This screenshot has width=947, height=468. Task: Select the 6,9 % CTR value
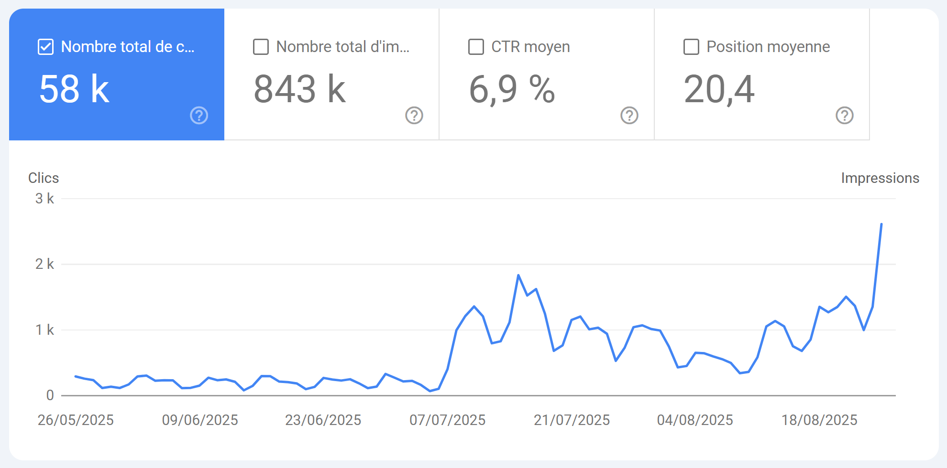(512, 90)
